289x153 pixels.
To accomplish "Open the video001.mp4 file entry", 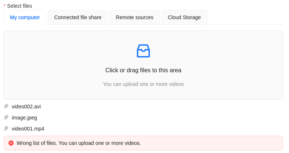I will pos(28,129).
